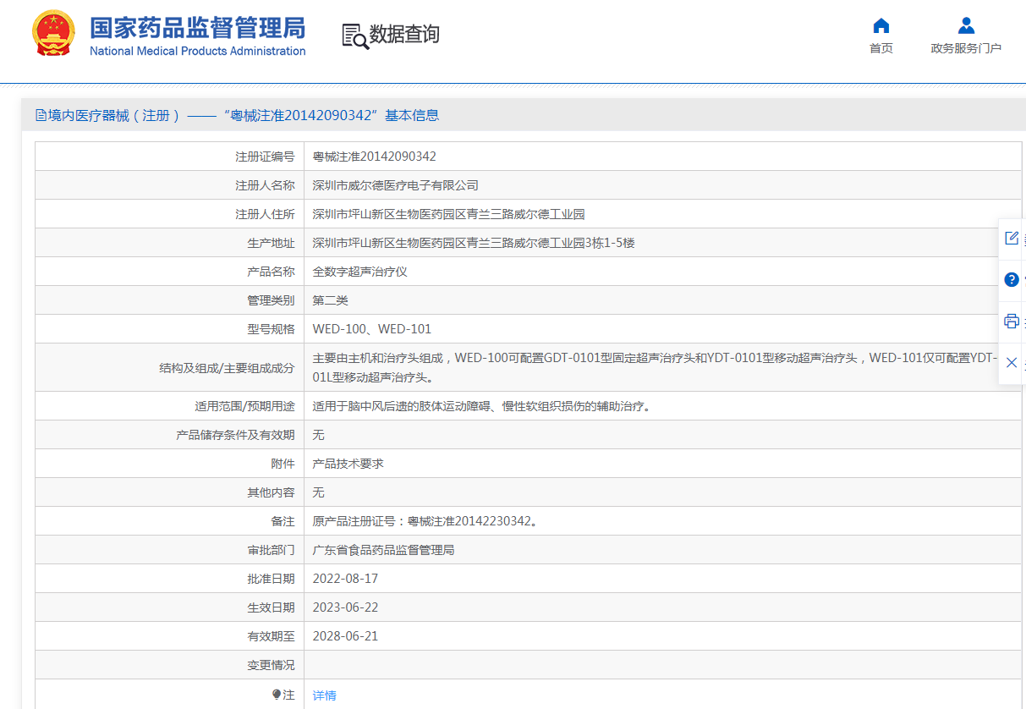Click the 管理类别 row label
The image size is (1026, 709).
coord(271,300)
